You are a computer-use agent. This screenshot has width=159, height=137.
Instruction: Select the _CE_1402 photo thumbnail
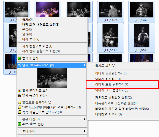pyautogui.click(x=110, y=10)
